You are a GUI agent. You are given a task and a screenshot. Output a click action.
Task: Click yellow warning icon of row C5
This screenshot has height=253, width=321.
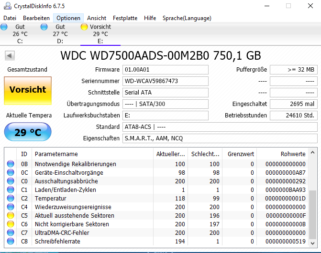click(11, 215)
